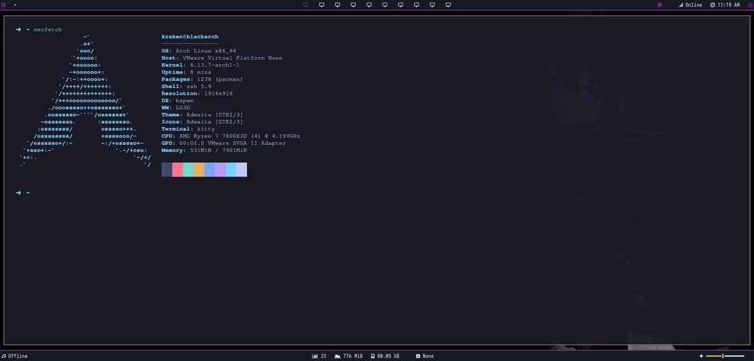
Task: Click the Icons: Adwaita line
Action: (202, 122)
